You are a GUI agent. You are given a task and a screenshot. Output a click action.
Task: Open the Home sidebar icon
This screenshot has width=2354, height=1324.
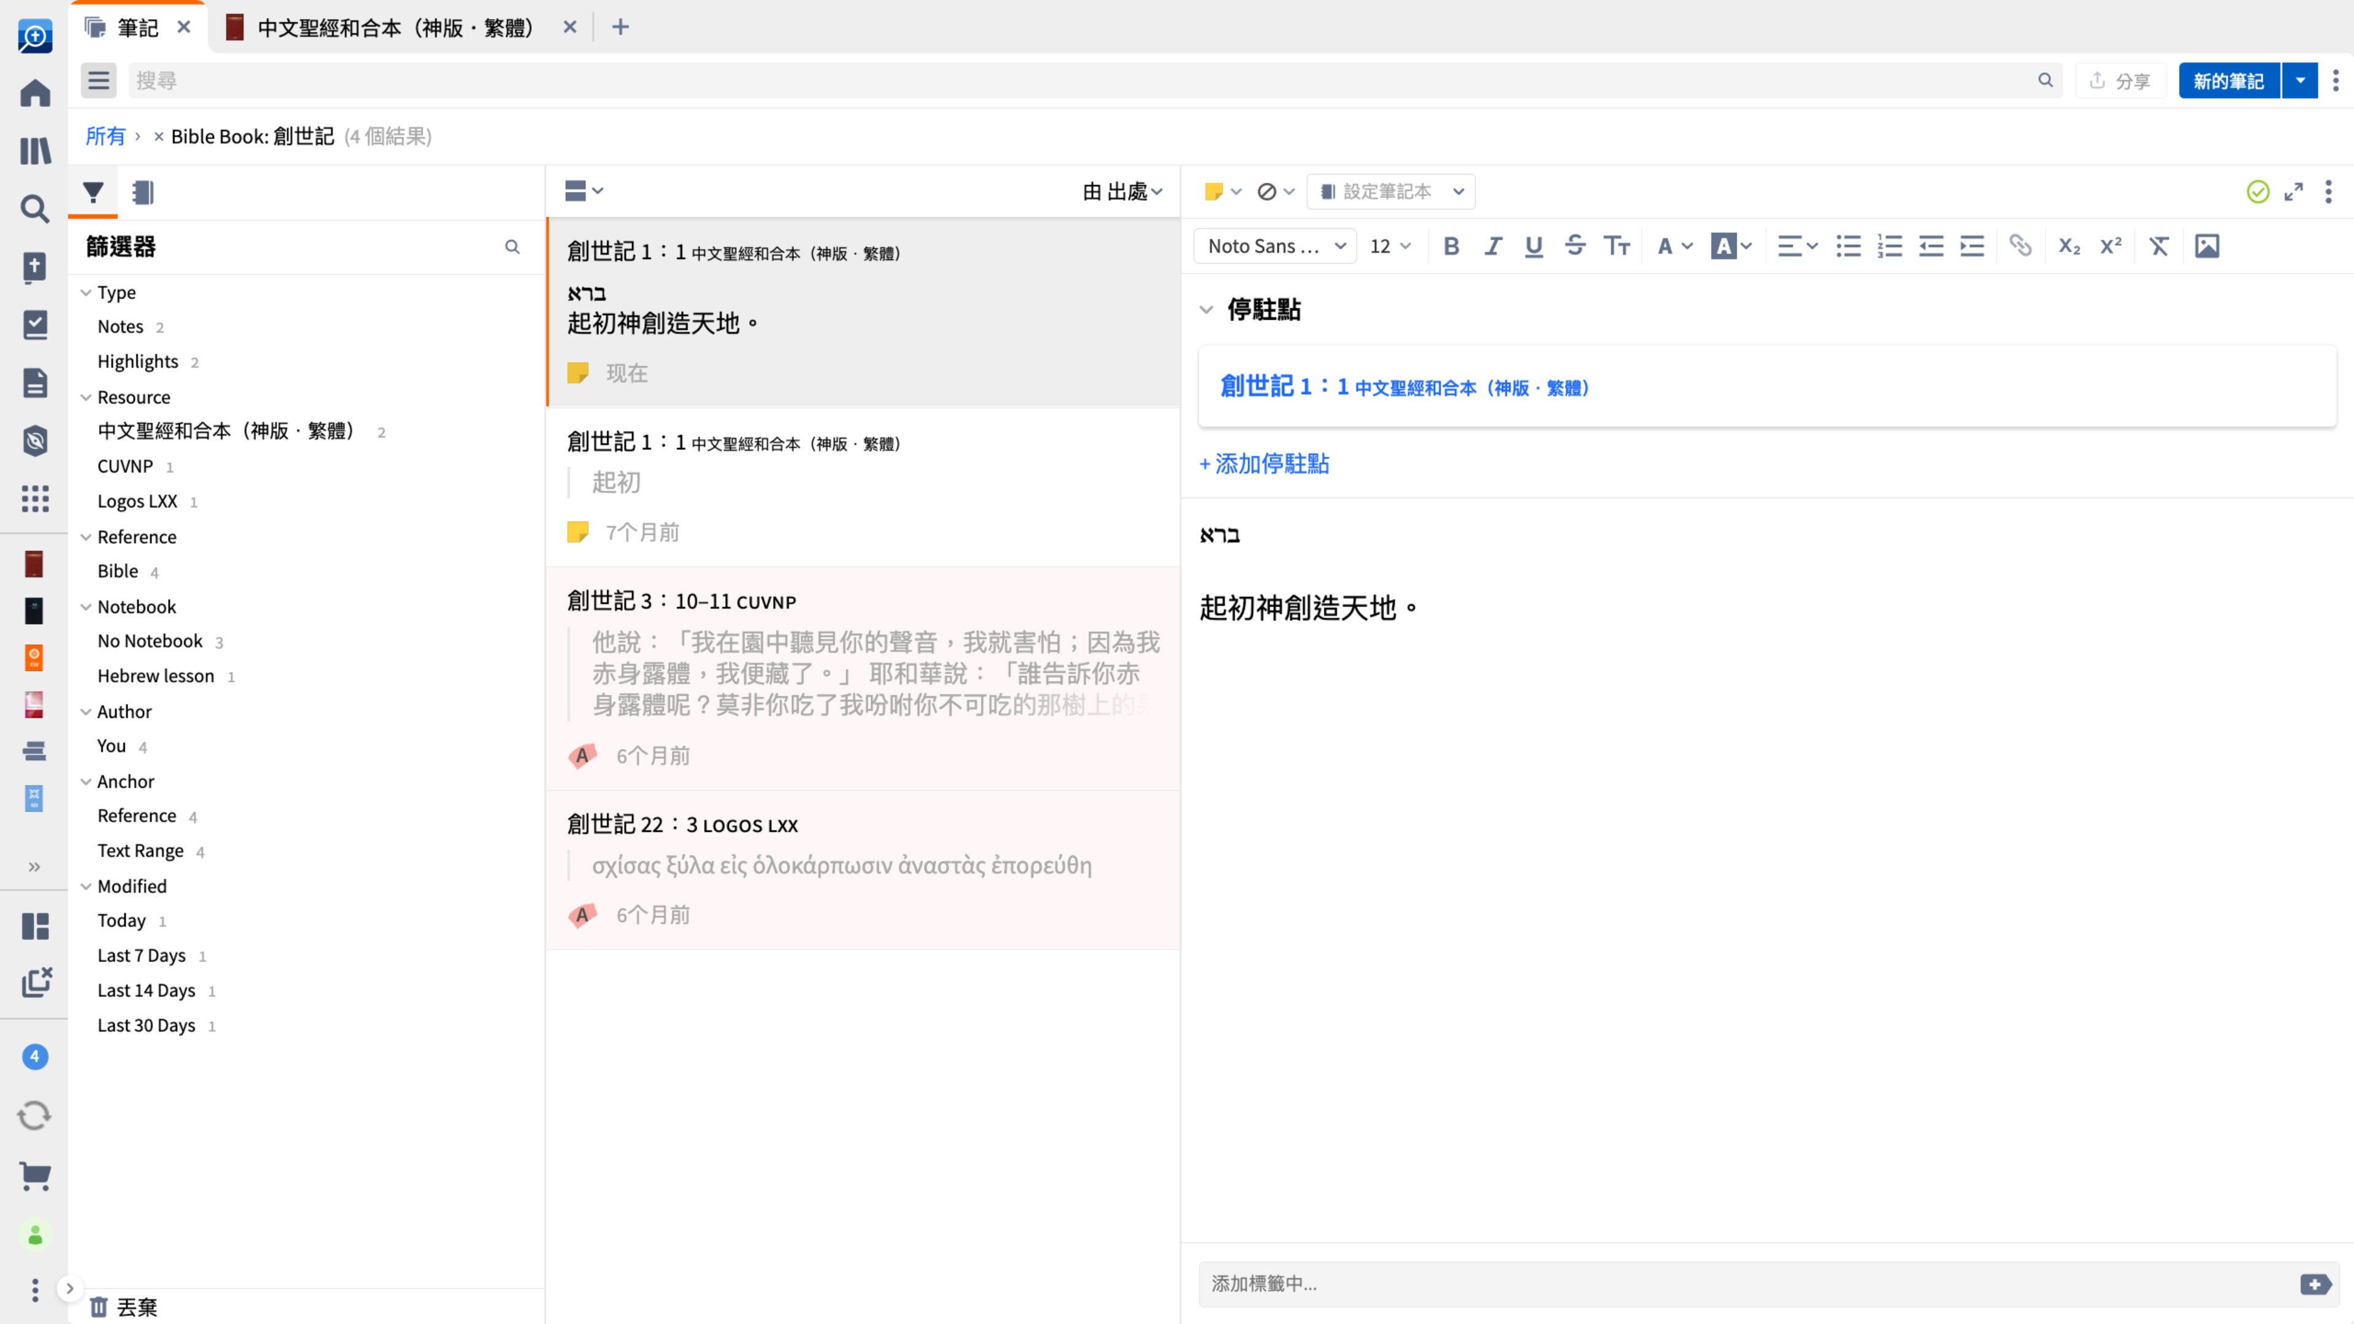(x=35, y=93)
